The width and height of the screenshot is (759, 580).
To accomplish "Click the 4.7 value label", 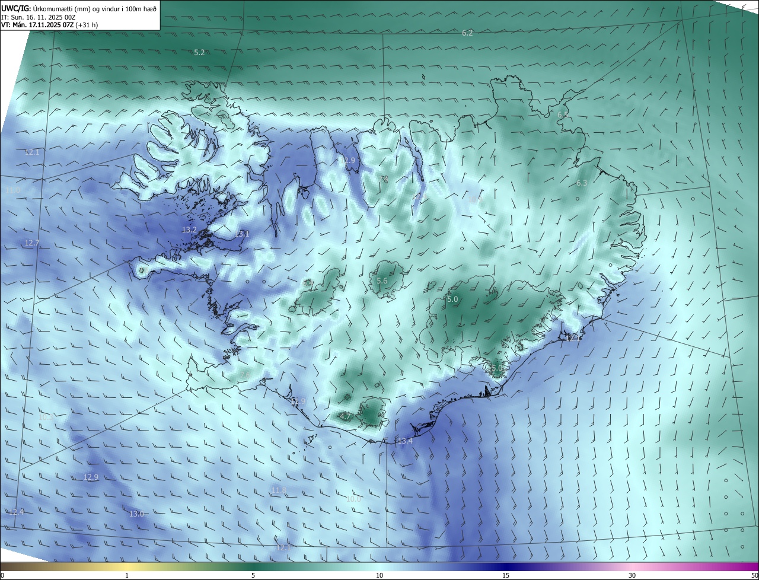I will [x=345, y=417].
